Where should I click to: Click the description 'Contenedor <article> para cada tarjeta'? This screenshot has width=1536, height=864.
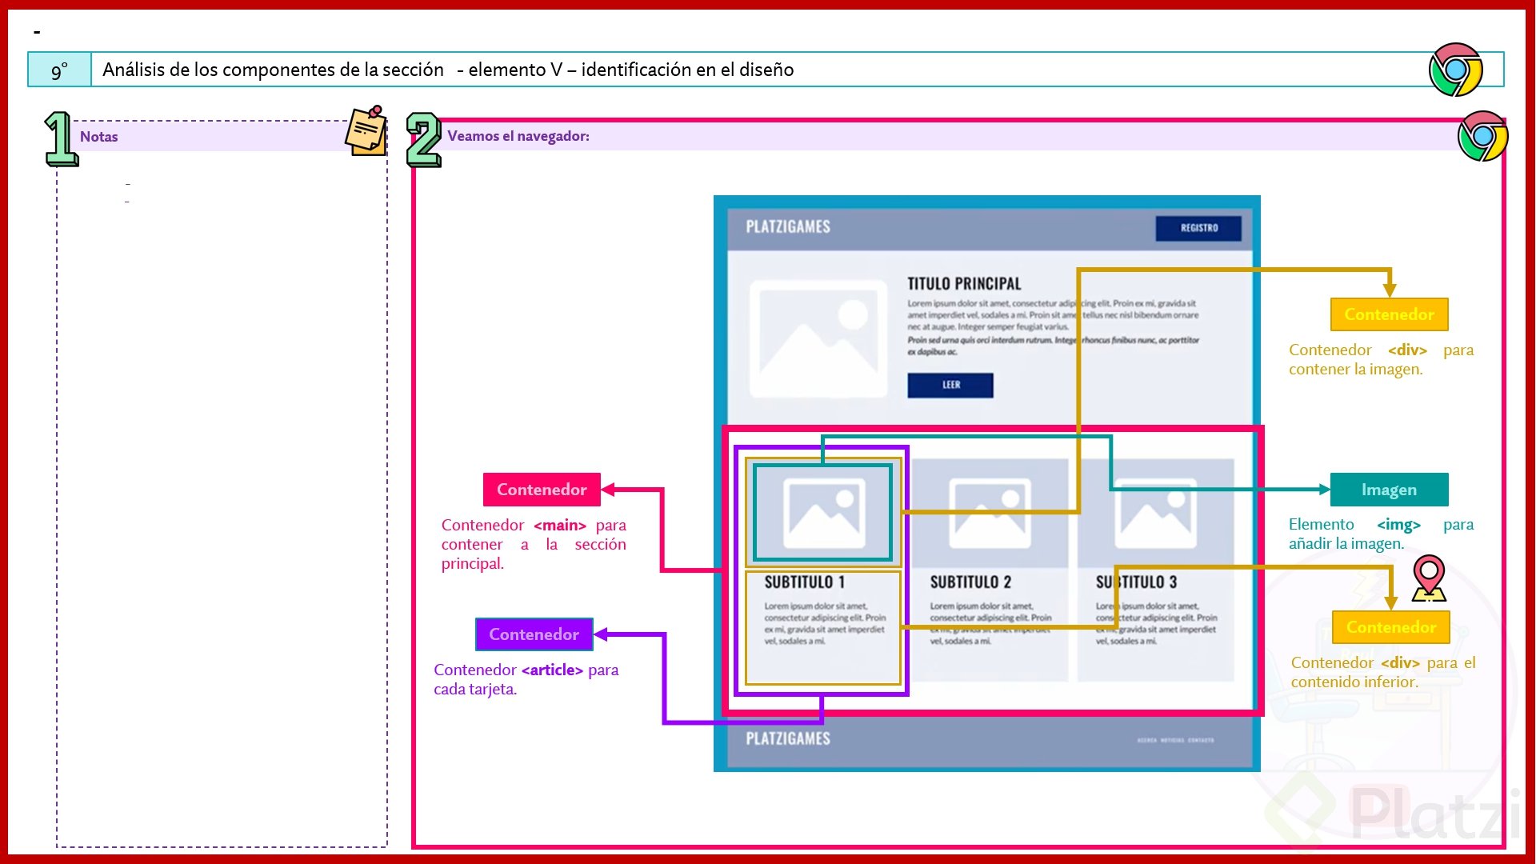(x=526, y=679)
